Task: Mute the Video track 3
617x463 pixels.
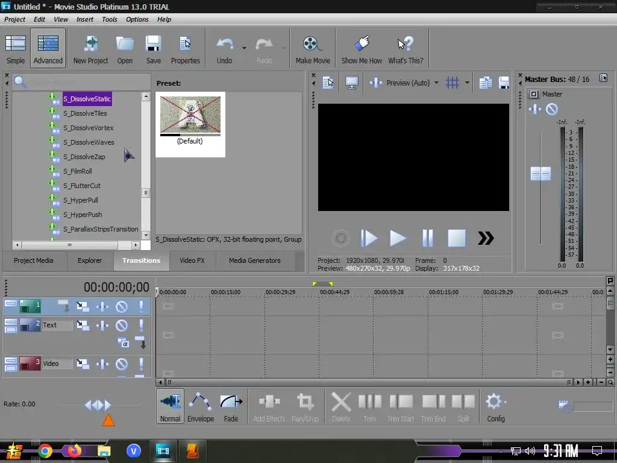Action: (122, 364)
